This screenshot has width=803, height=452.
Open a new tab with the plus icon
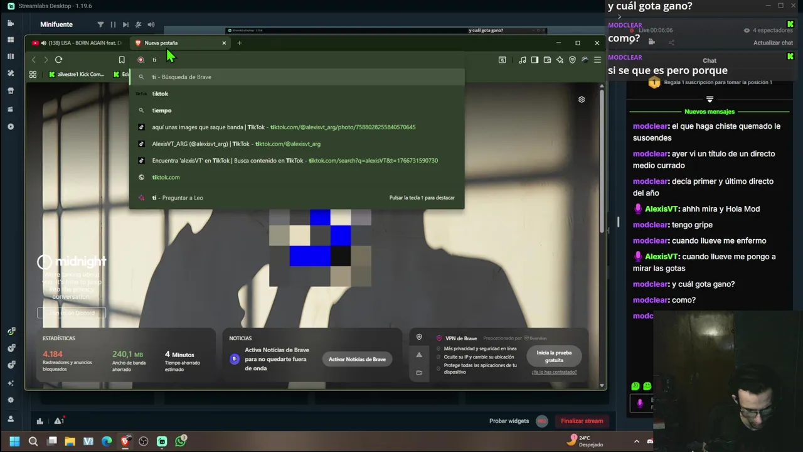[x=239, y=43]
